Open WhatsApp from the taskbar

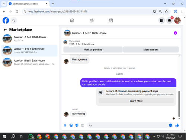point(31,136)
